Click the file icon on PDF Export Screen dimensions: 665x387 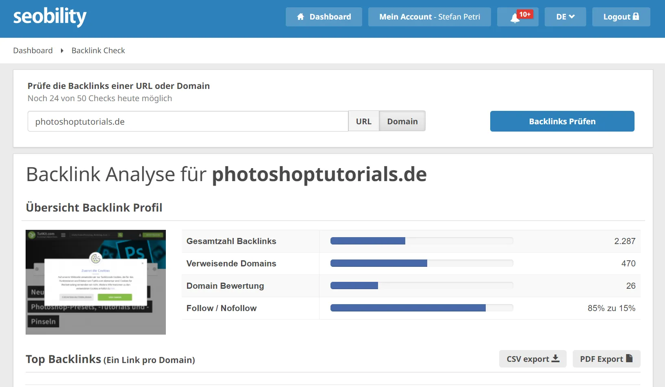pos(629,358)
